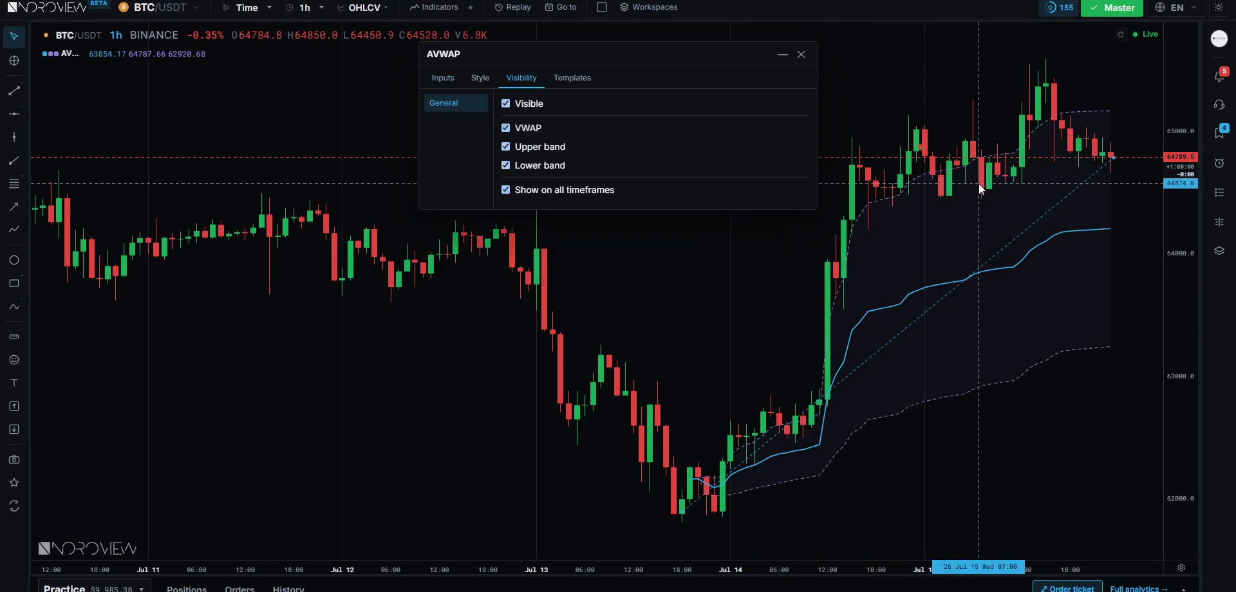Take a chart snapshot with camera icon

tap(14, 459)
